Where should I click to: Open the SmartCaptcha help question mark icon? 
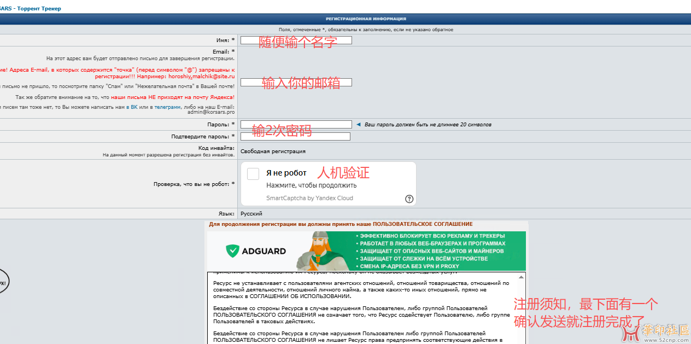tap(409, 199)
